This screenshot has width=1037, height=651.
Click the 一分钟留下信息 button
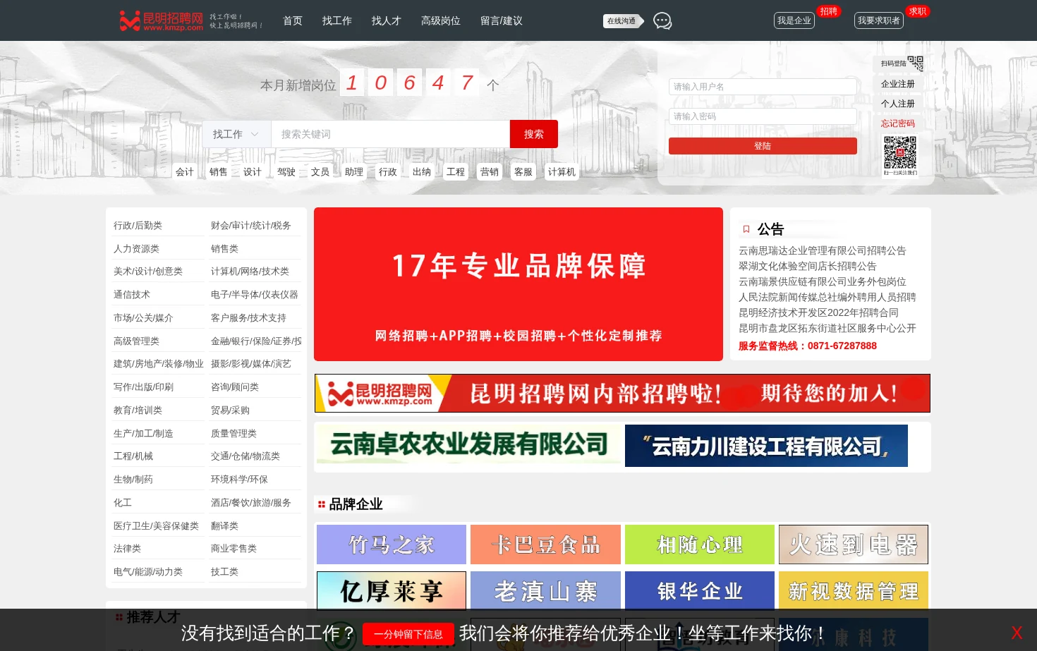click(x=408, y=634)
